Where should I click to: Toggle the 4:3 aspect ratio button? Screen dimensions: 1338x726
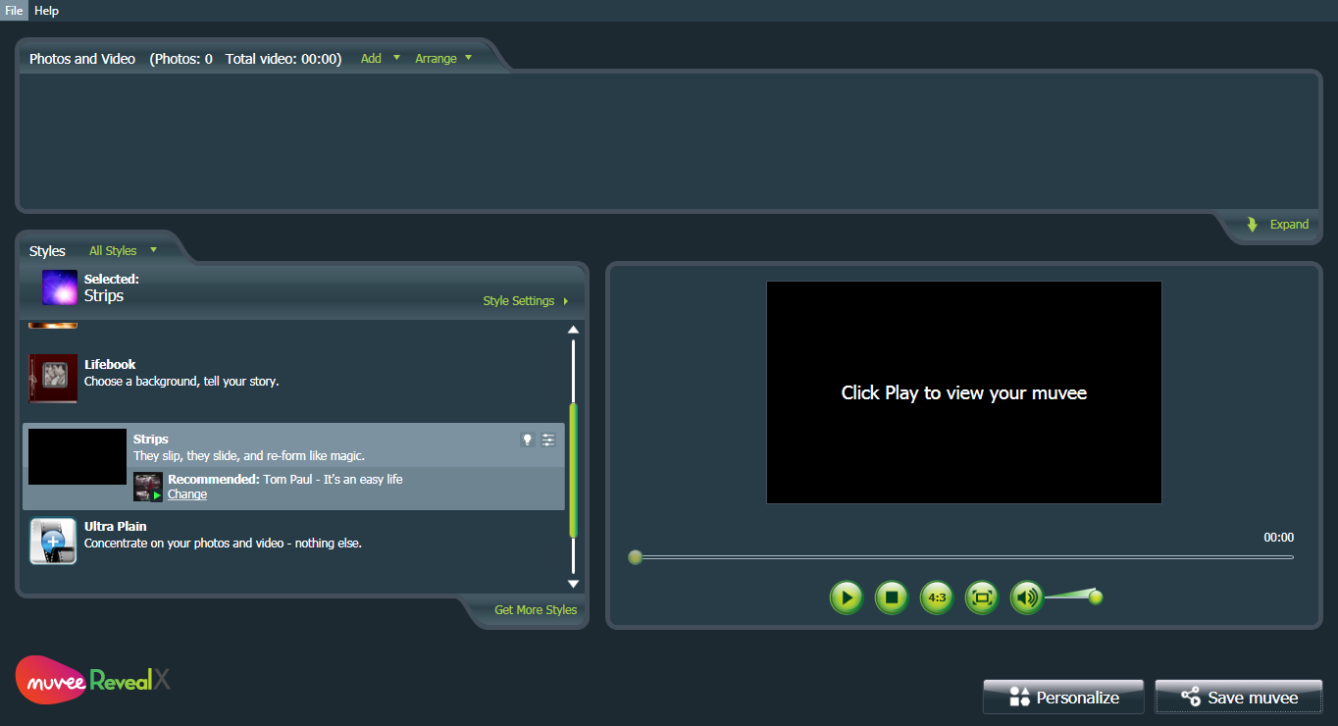(x=937, y=596)
